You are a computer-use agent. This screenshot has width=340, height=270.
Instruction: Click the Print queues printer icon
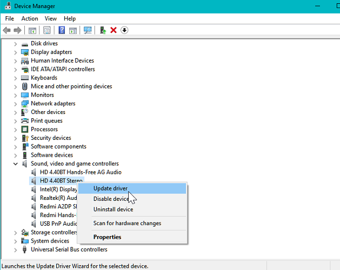point(25,121)
